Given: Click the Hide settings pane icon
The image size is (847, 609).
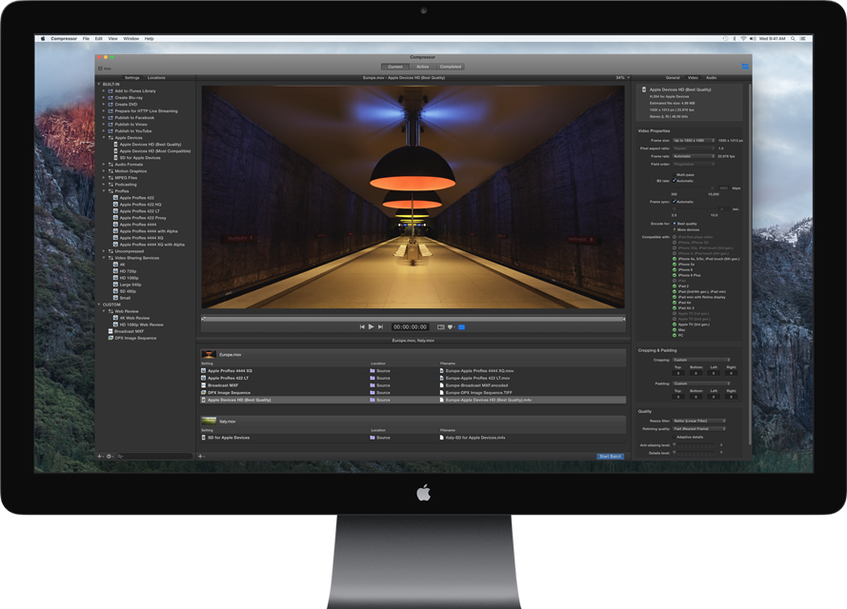Looking at the screenshot, I should click(x=100, y=69).
